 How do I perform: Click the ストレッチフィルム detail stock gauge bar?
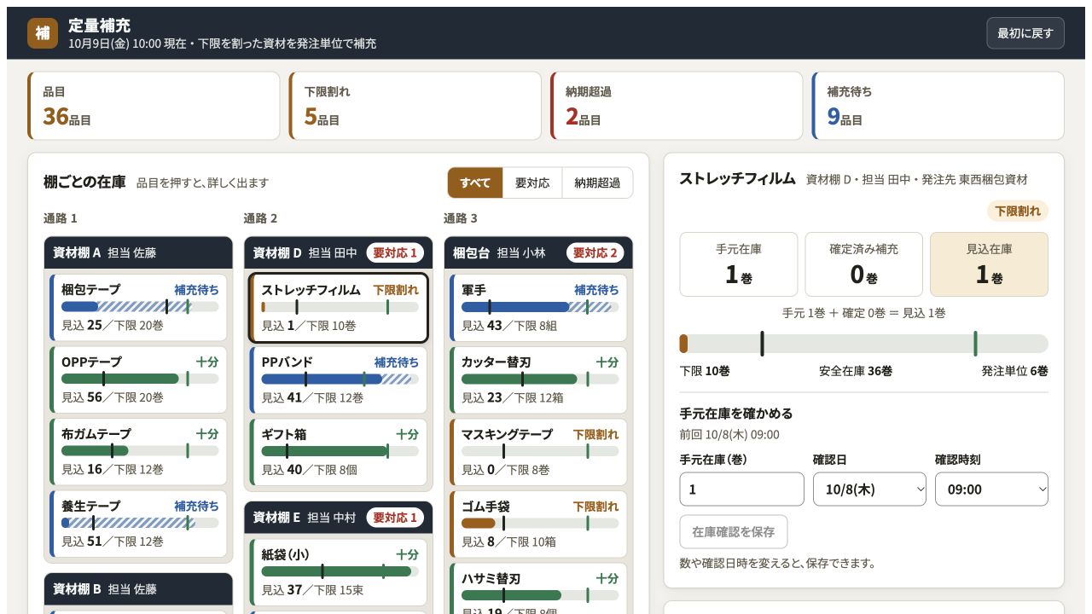pos(864,344)
